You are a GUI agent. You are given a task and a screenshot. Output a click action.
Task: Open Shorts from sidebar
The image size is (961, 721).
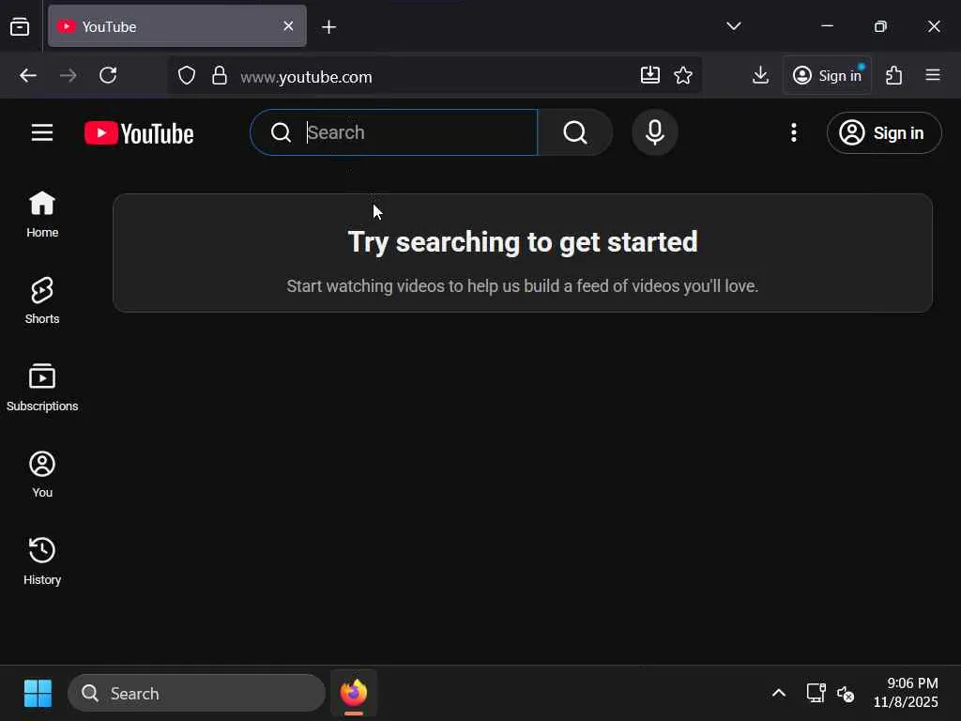[x=42, y=300]
